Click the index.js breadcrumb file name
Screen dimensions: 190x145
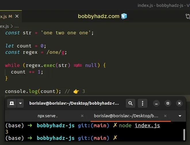click(4, 26)
